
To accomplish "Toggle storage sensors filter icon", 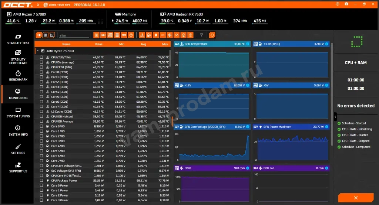I will tap(117, 35).
